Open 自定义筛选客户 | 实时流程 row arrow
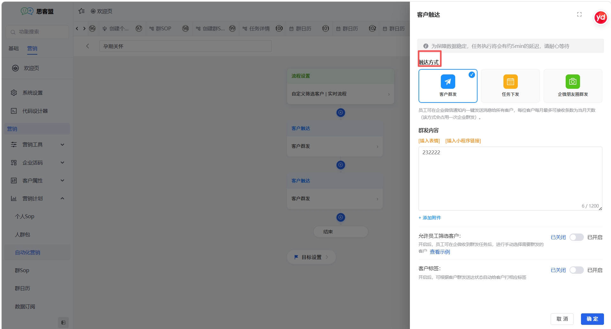Screen dimensions: 611x329 389,94
